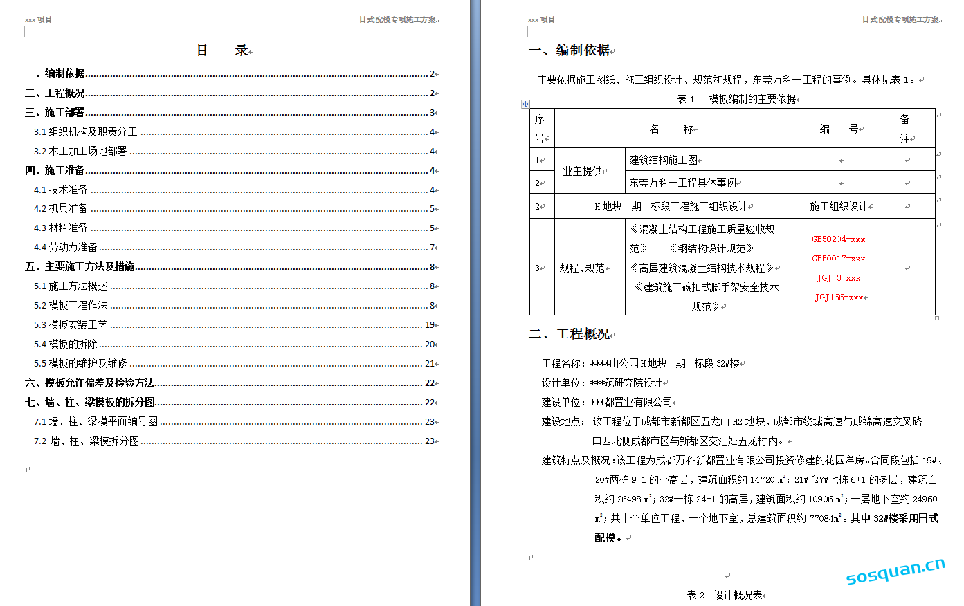Screen dimensions: 964x606
Task: Open the '一、编制依据' contents entry
Action: [55, 73]
